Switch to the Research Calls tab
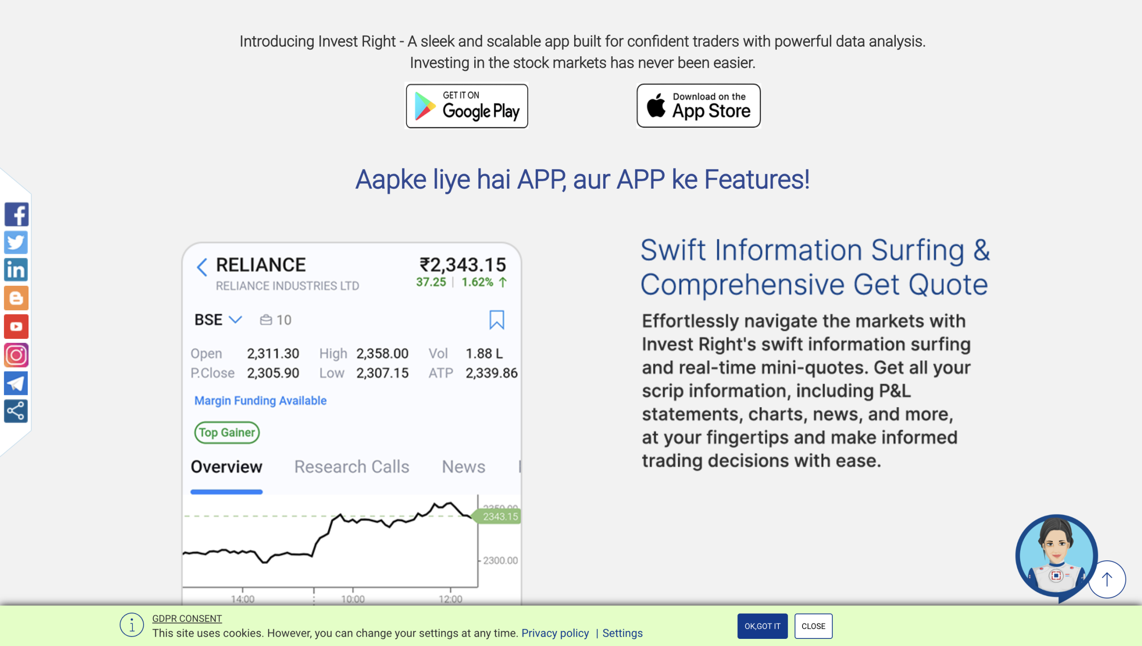 coord(352,467)
